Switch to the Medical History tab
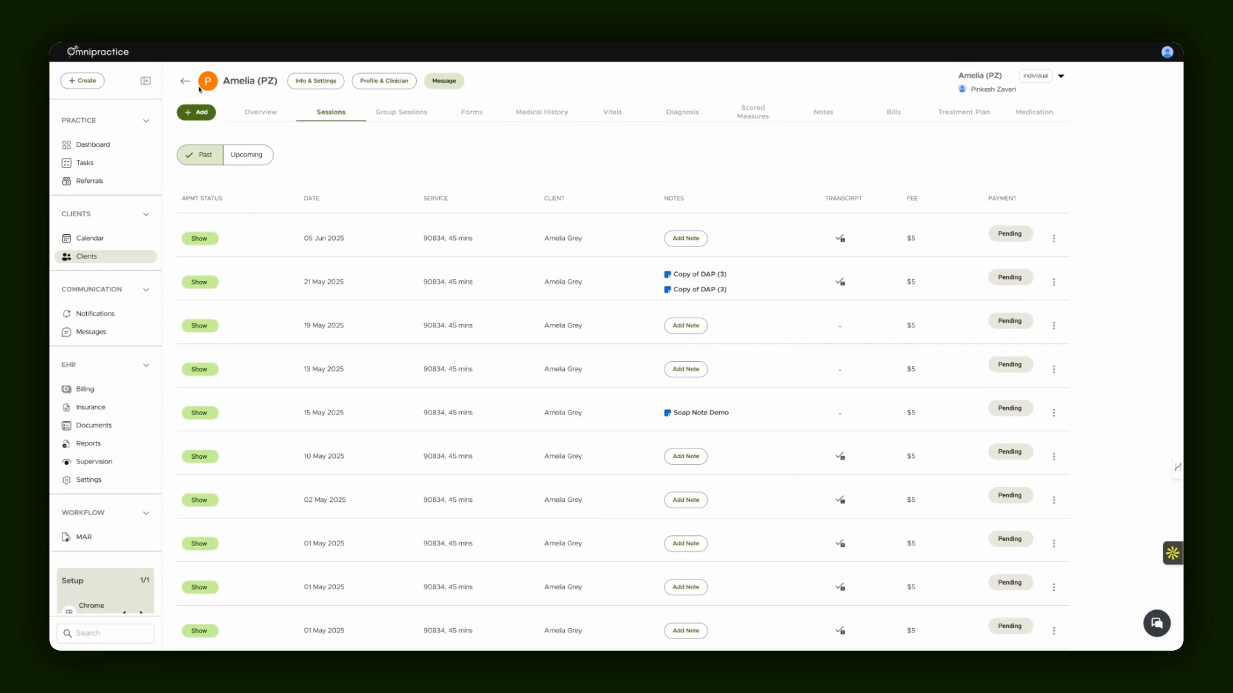 (x=541, y=112)
